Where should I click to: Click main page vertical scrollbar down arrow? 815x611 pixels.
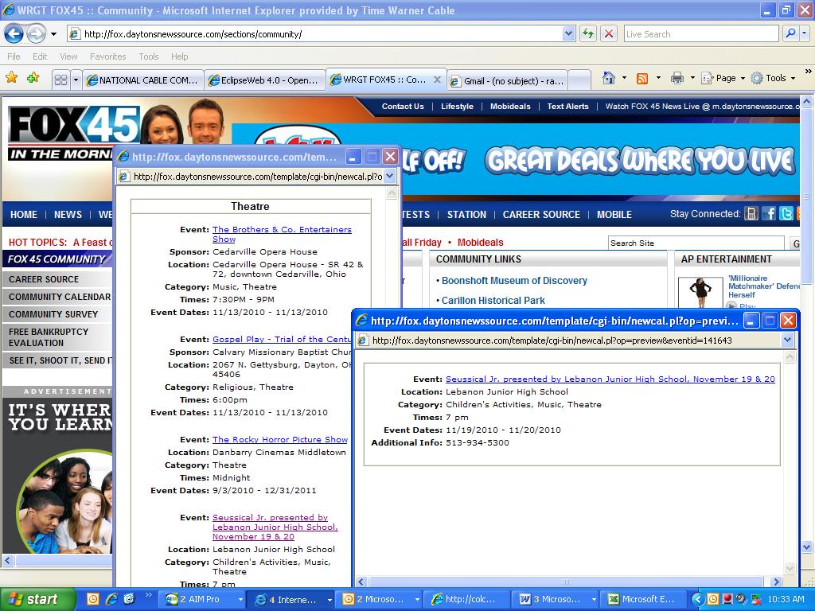(807, 547)
